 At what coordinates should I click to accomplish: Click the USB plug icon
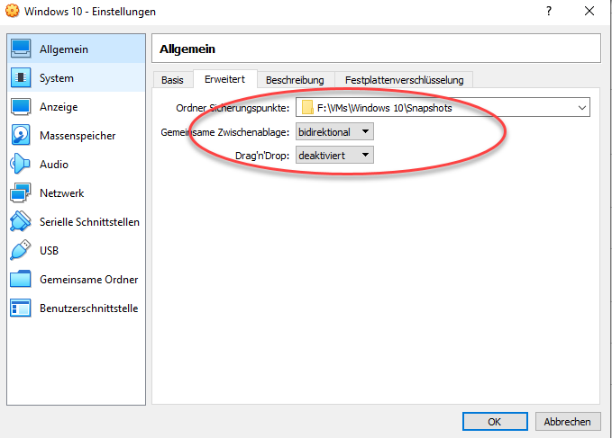pyautogui.click(x=21, y=250)
